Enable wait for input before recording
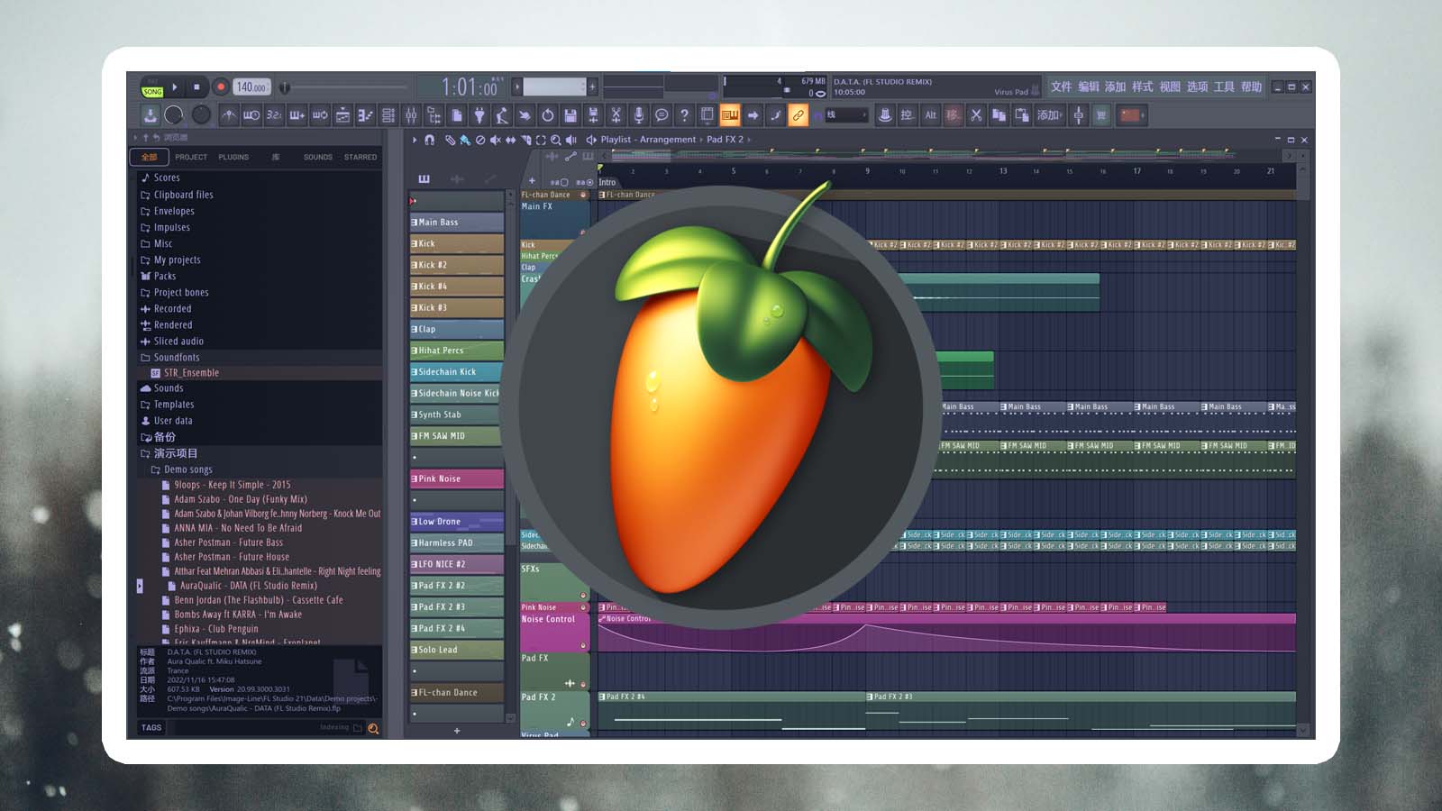This screenshot has height=811, width=1442. click(251, 115)
